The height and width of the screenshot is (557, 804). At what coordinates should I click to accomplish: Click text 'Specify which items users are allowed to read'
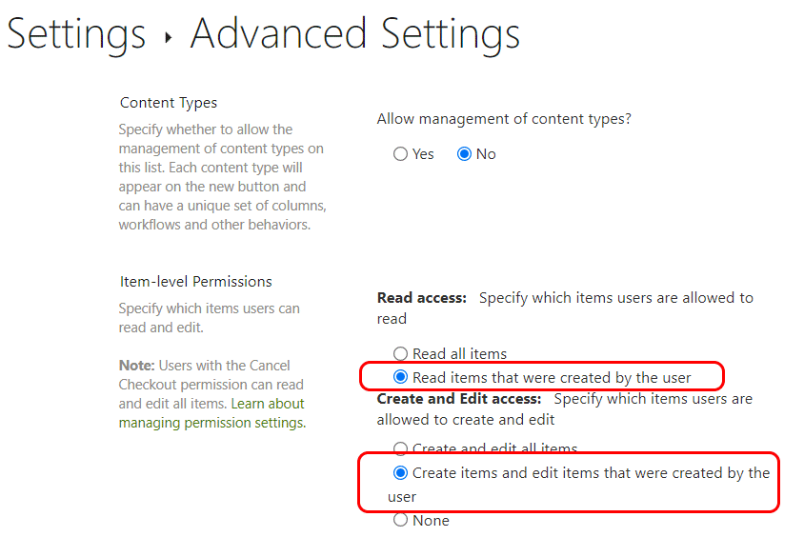[615, 298]
